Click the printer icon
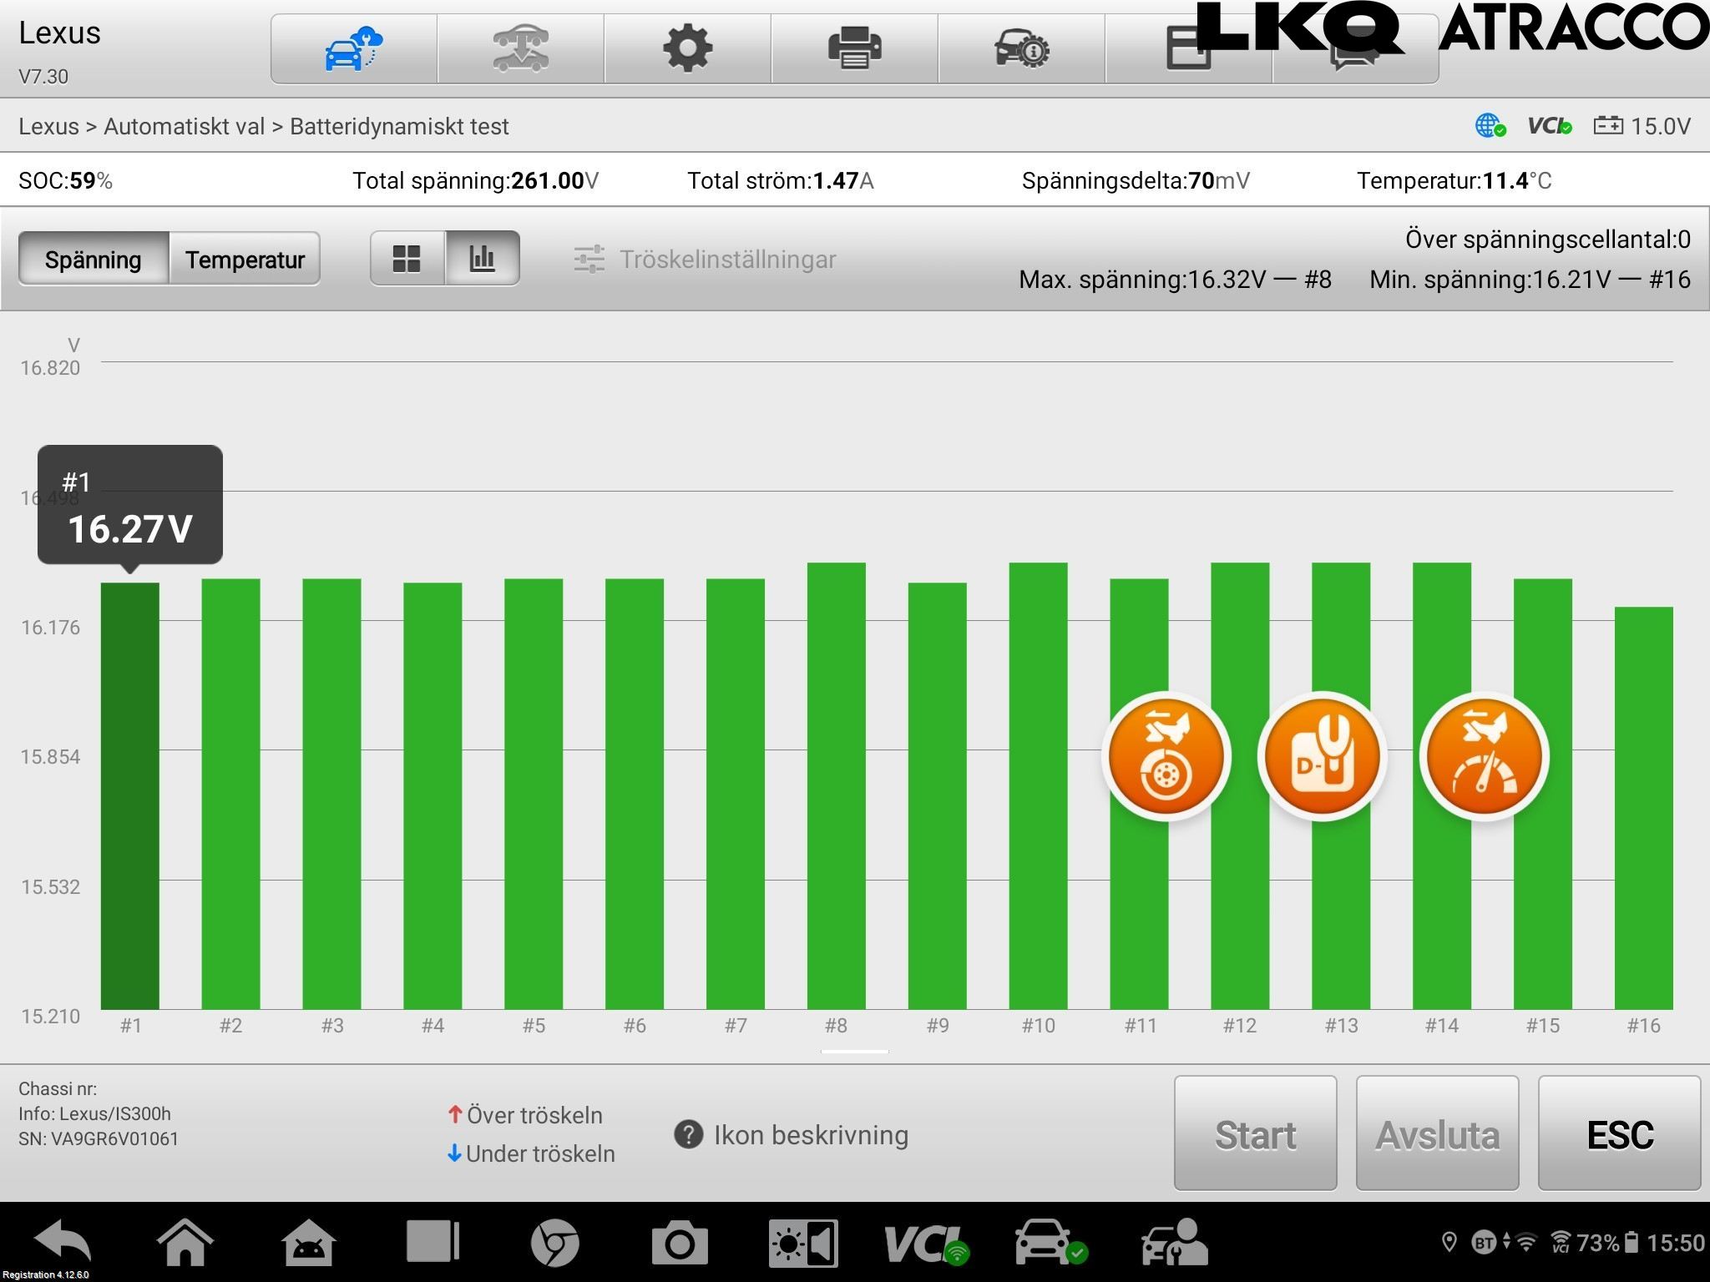Viewport: 1710px width, 1282px height. click(854, 48)
